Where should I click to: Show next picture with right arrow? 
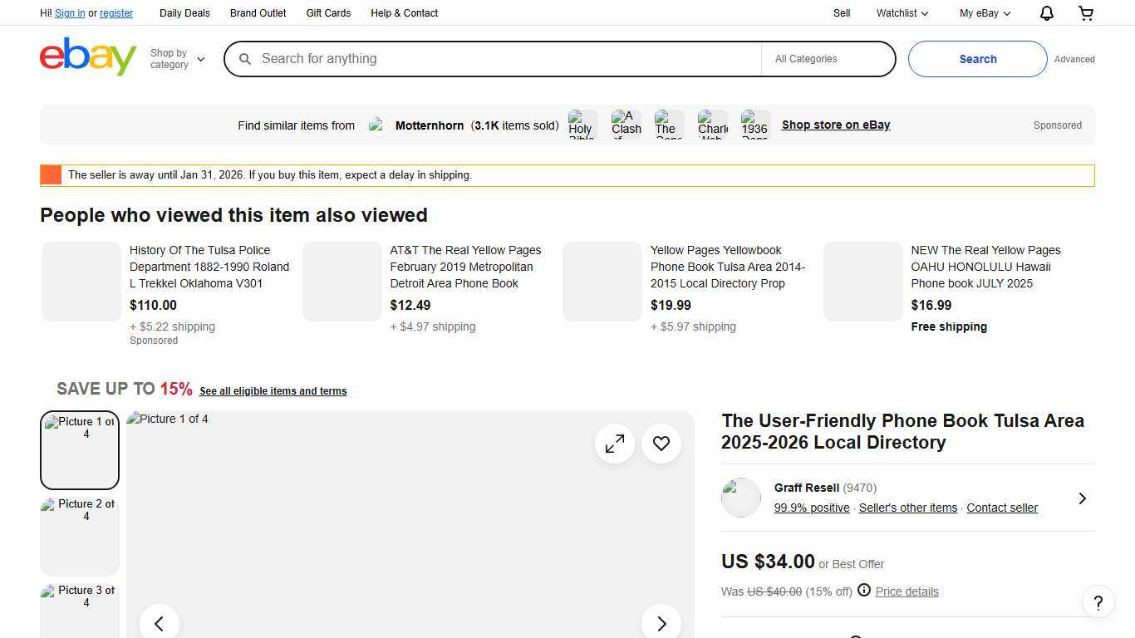[x=661, y=623]
